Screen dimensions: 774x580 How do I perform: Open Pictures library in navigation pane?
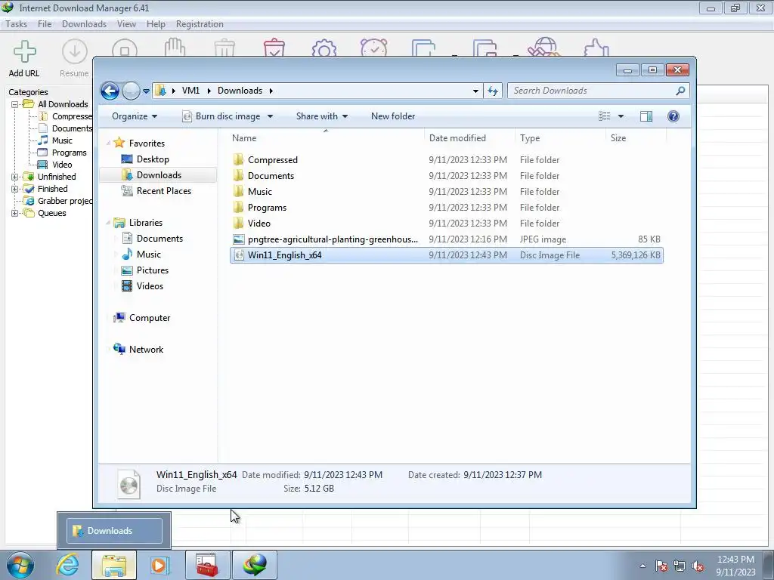tap(145, 270)
